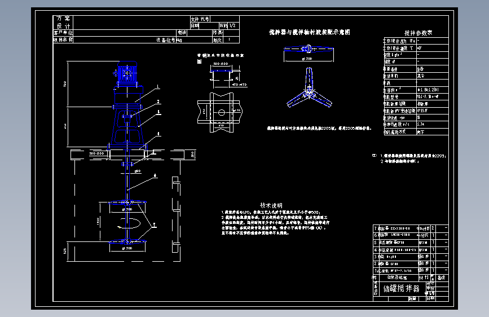
Task: Click the '向下' value in parameter table
Action: coord(421,132)
